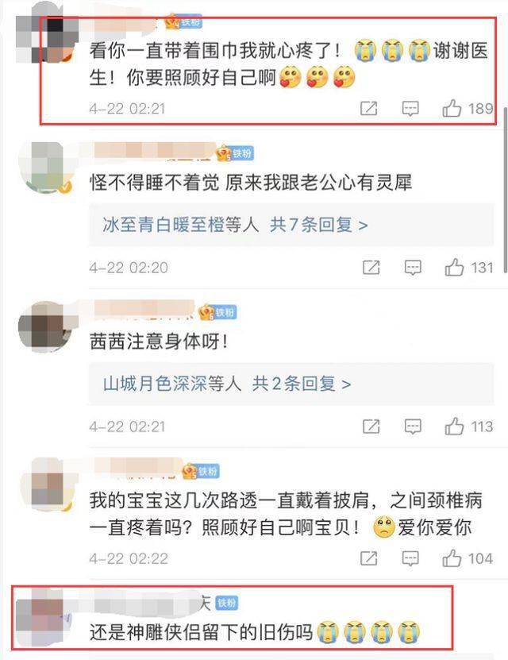Like the comment with 131 likes
508x660 pixels.
click(455, 268)
